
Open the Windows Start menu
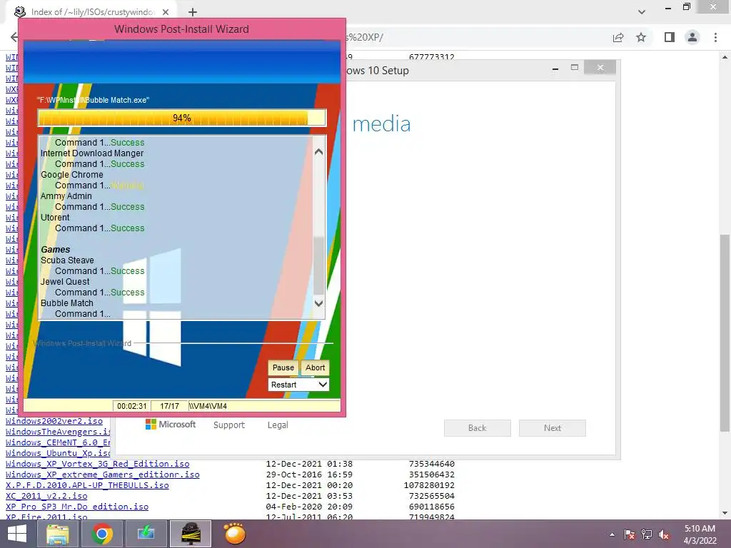[x=17, y=534]
